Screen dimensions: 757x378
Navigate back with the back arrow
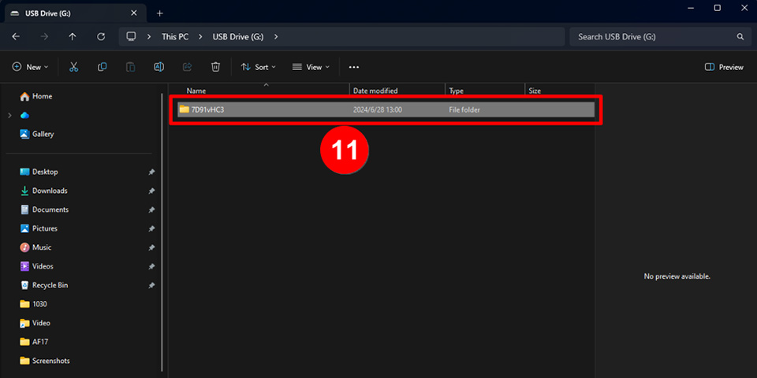(x=17, y=37)
